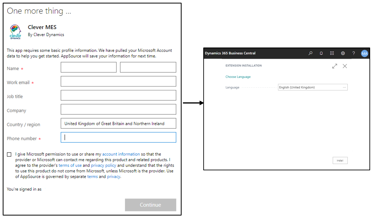Open the privacy policy link

[103, 165]
